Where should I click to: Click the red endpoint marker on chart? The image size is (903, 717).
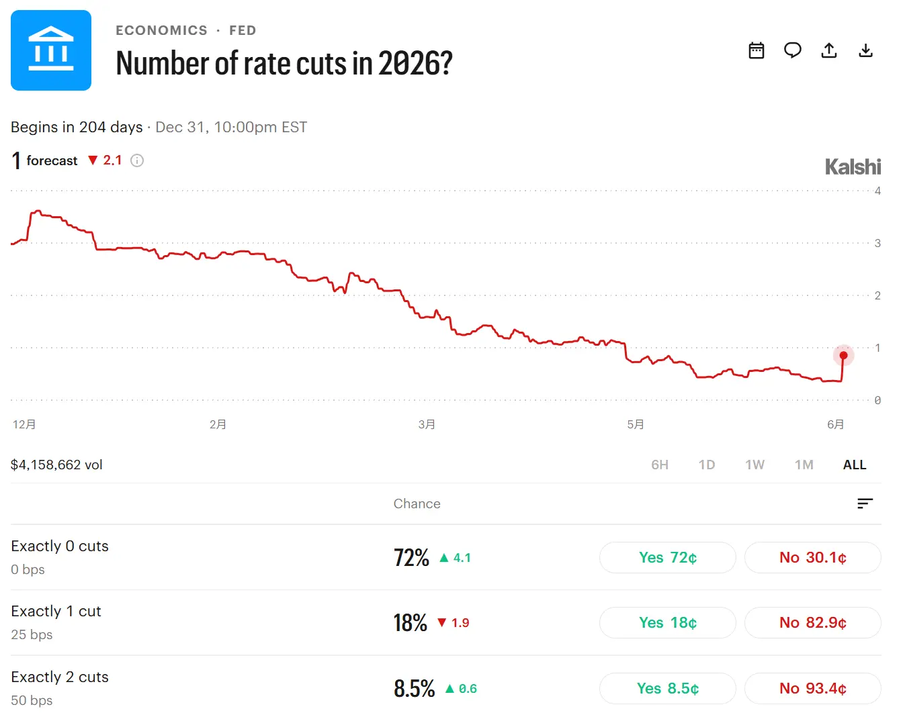coord(843,355)
